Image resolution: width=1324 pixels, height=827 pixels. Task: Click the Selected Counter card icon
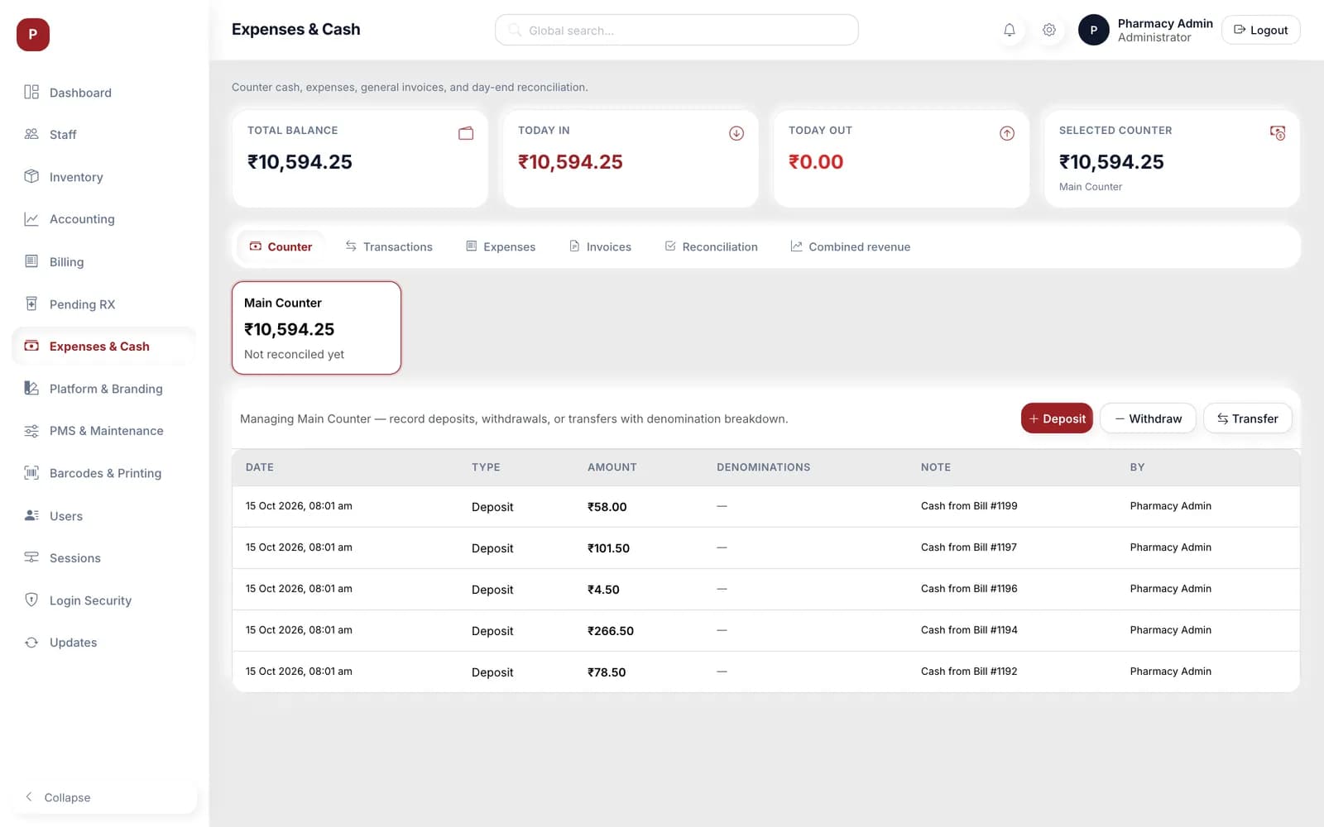(1278, 133)
